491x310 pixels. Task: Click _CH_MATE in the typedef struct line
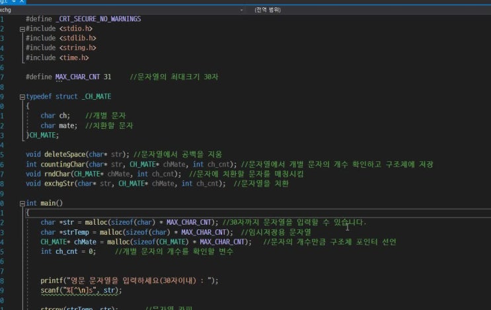(96, 97)
